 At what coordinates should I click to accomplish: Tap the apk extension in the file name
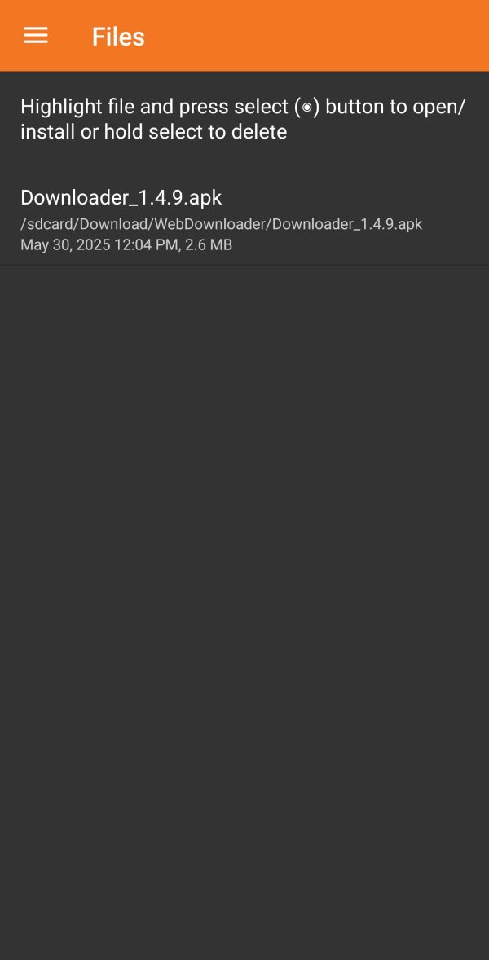(x=205, y=197)
